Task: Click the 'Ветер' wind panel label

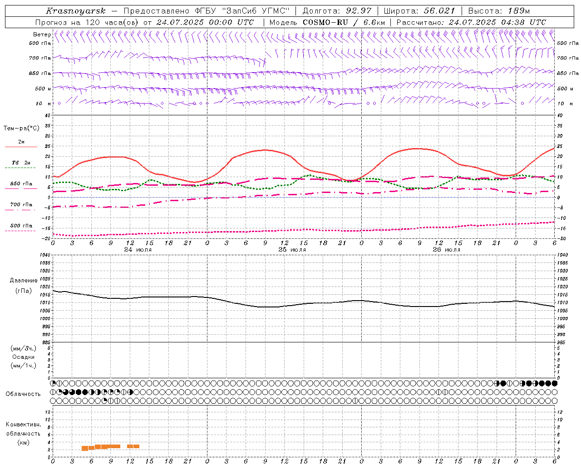Action: [42, 35]
